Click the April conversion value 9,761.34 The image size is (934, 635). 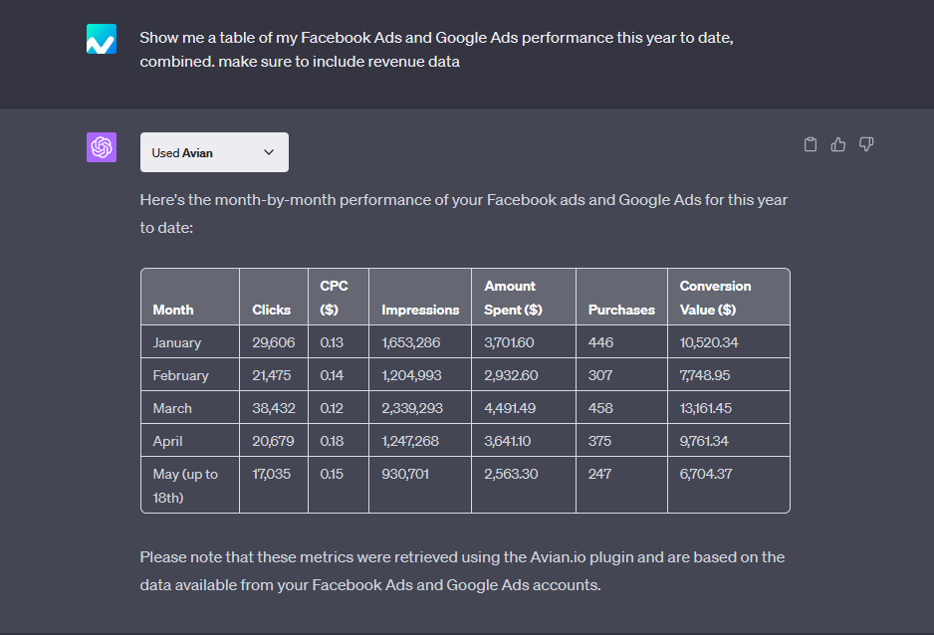[x=704, y=441]
